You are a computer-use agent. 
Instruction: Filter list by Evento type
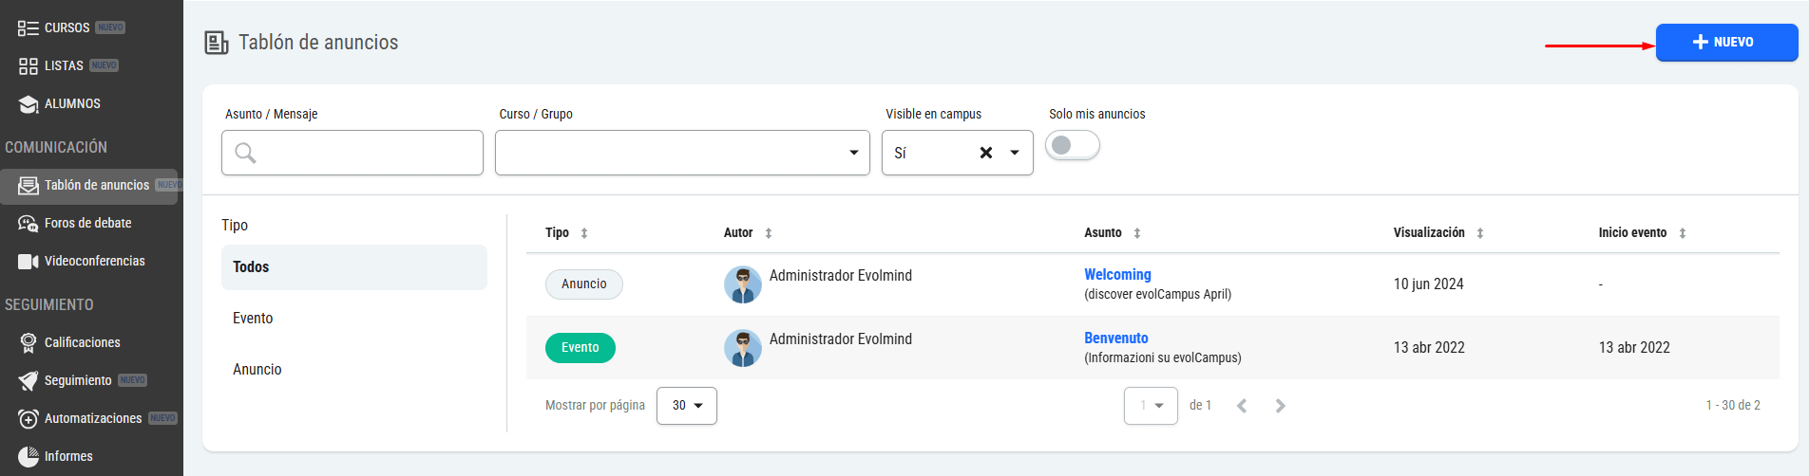[253, 319]
